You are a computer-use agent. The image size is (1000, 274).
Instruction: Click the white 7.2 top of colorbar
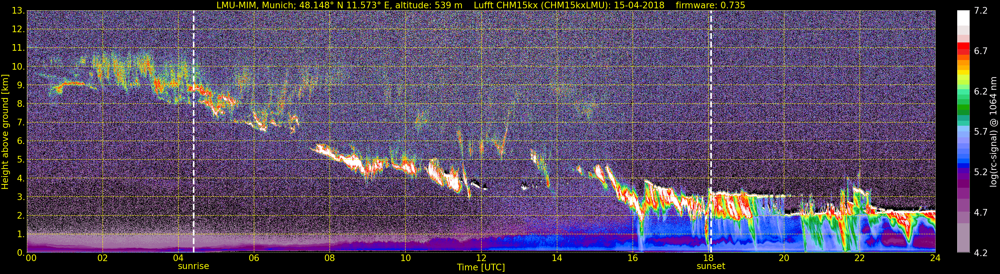(963, 18)
